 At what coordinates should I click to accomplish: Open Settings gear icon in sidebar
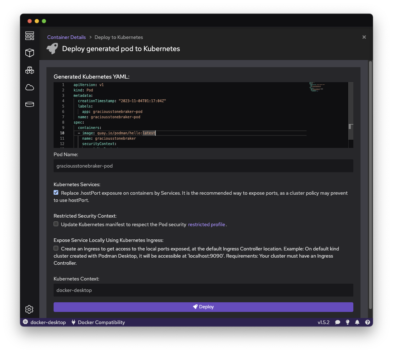[29, 309]
